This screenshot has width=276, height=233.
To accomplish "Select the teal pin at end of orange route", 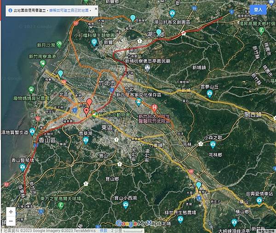I will 133,19.
